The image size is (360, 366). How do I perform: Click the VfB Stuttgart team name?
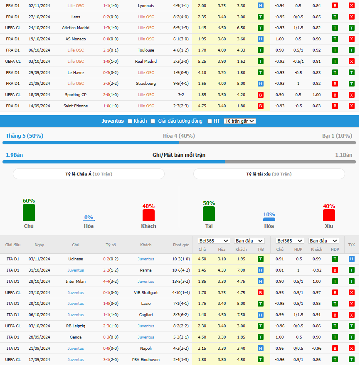coord(146,292)
